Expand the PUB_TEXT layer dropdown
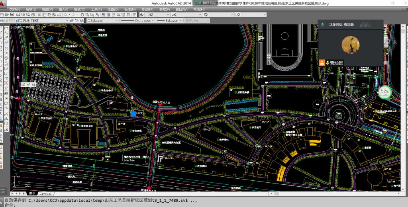Screen dimensions: 408x207 [67, 20]
